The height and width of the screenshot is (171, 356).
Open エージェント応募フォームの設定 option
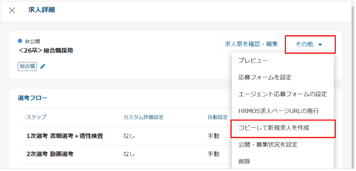point(282,94)
